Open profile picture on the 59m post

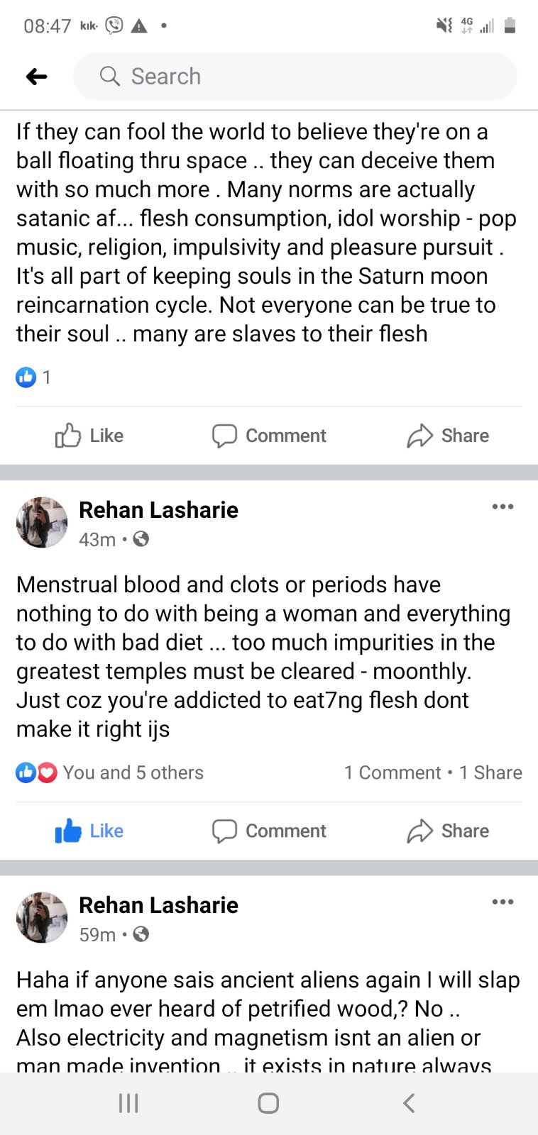click(42, 917)
